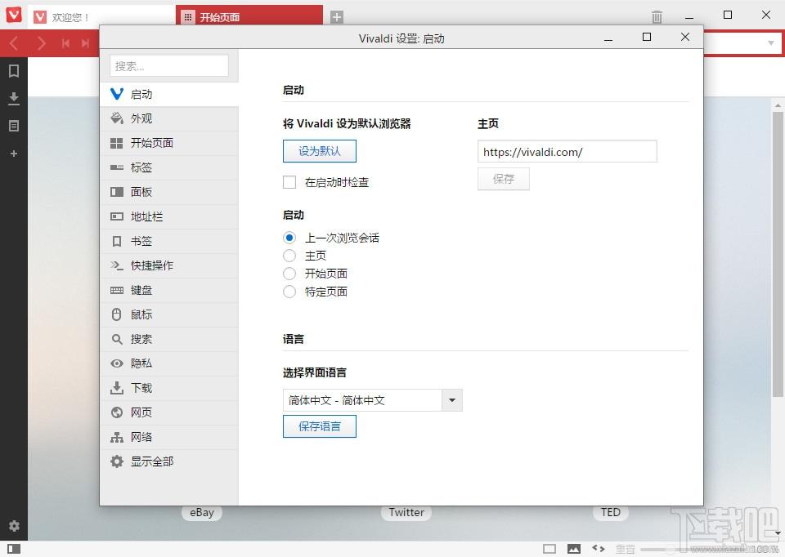This screenshot has width=785, height=557.
Task: Click 保存语言 button
Action: (320, 426)
